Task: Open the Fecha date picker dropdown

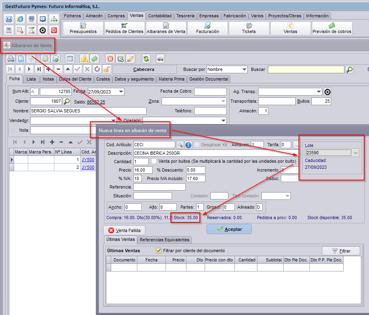Action: click(121, 92)
